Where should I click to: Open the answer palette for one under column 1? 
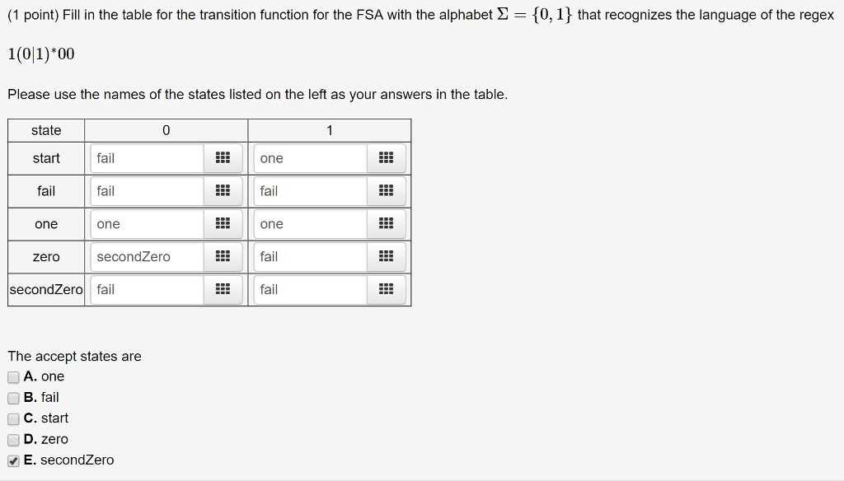click(x=387, y=223)
